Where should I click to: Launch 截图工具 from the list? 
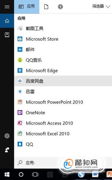click(63, 28)
